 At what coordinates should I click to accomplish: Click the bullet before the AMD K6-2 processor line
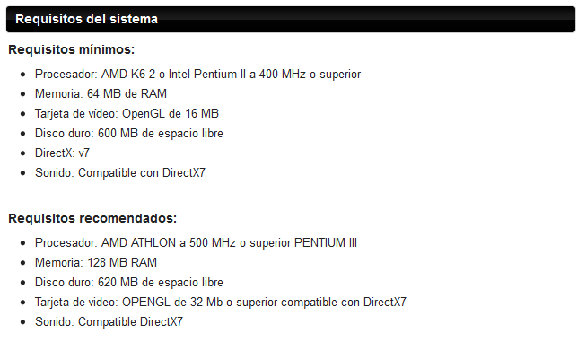pyautogui.click(x=23, y=75)
